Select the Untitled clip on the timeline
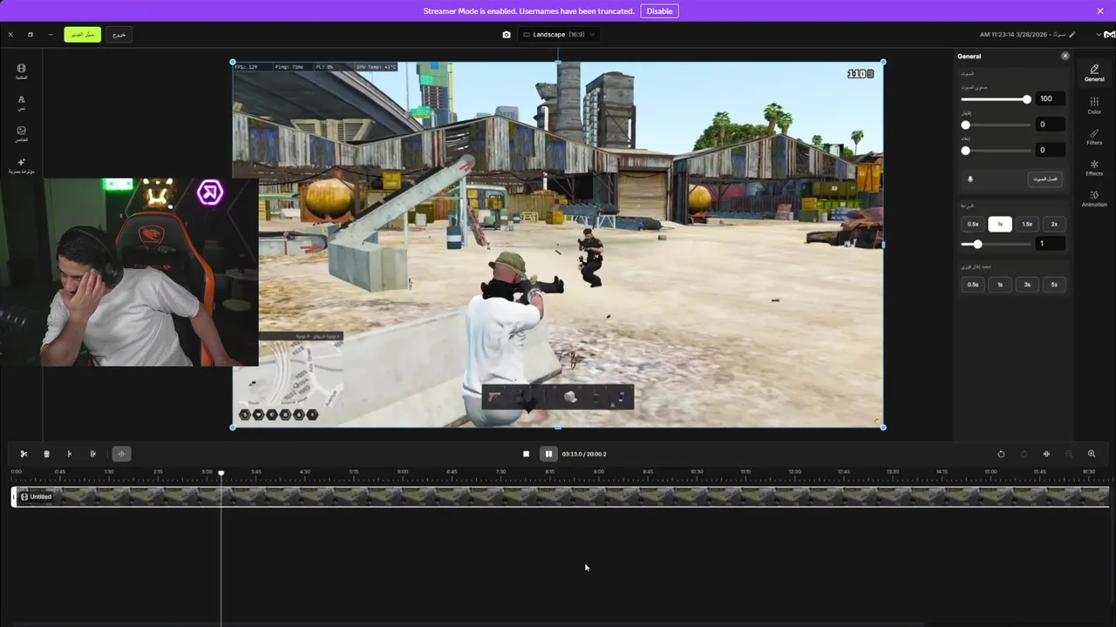Screen dimensions: 1116x627 tap(560, 496)
